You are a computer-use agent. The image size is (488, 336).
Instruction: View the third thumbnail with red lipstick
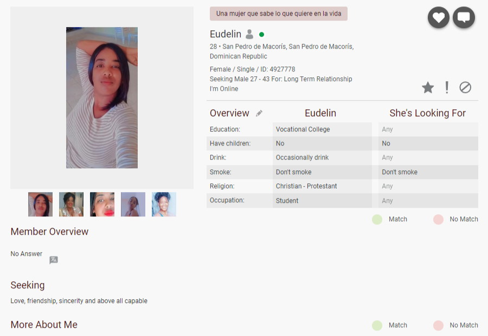pos(102,205)
